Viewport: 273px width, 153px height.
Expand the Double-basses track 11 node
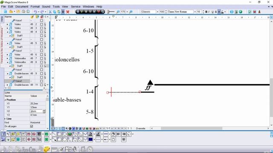pyautogui.click(x=7, y=85)
